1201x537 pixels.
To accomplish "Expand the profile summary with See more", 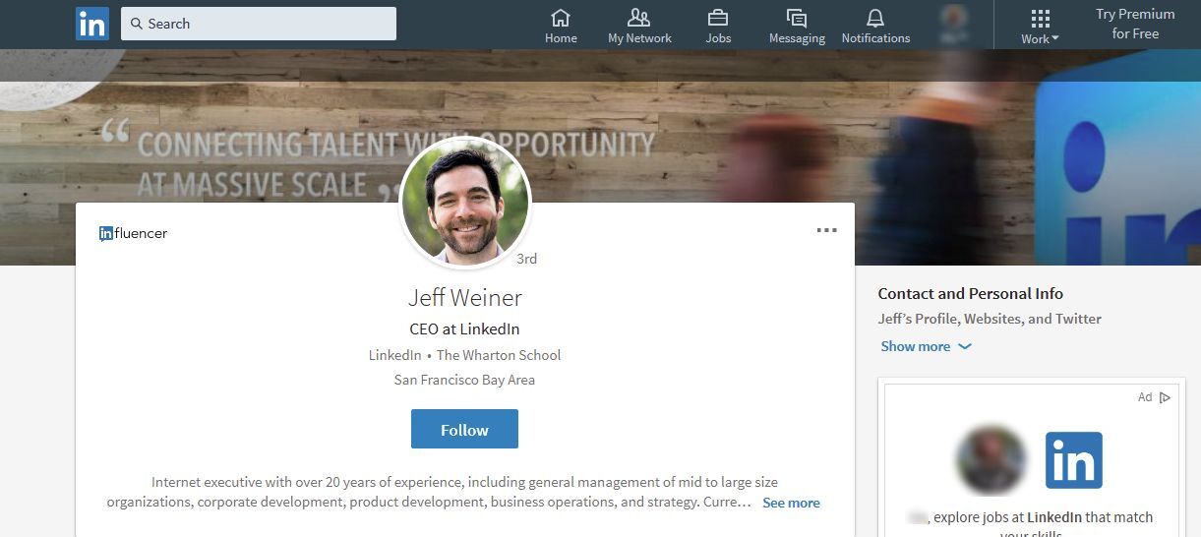I will click(791, 503).
